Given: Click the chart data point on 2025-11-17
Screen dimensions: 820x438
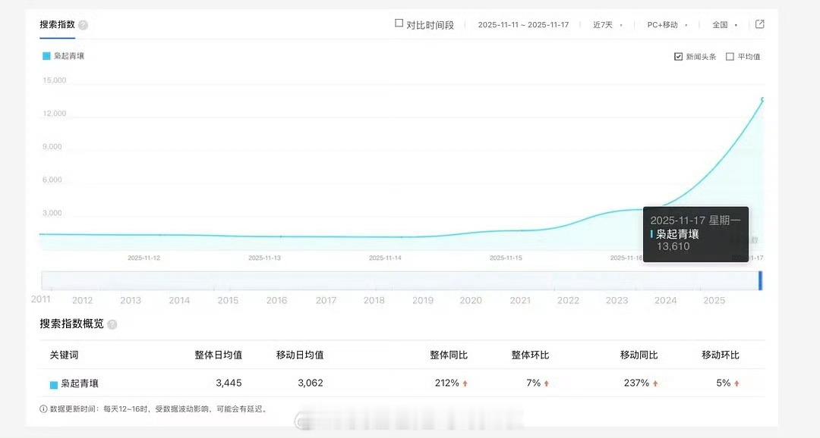Looking at the screenshot, I should click(763, 99).
